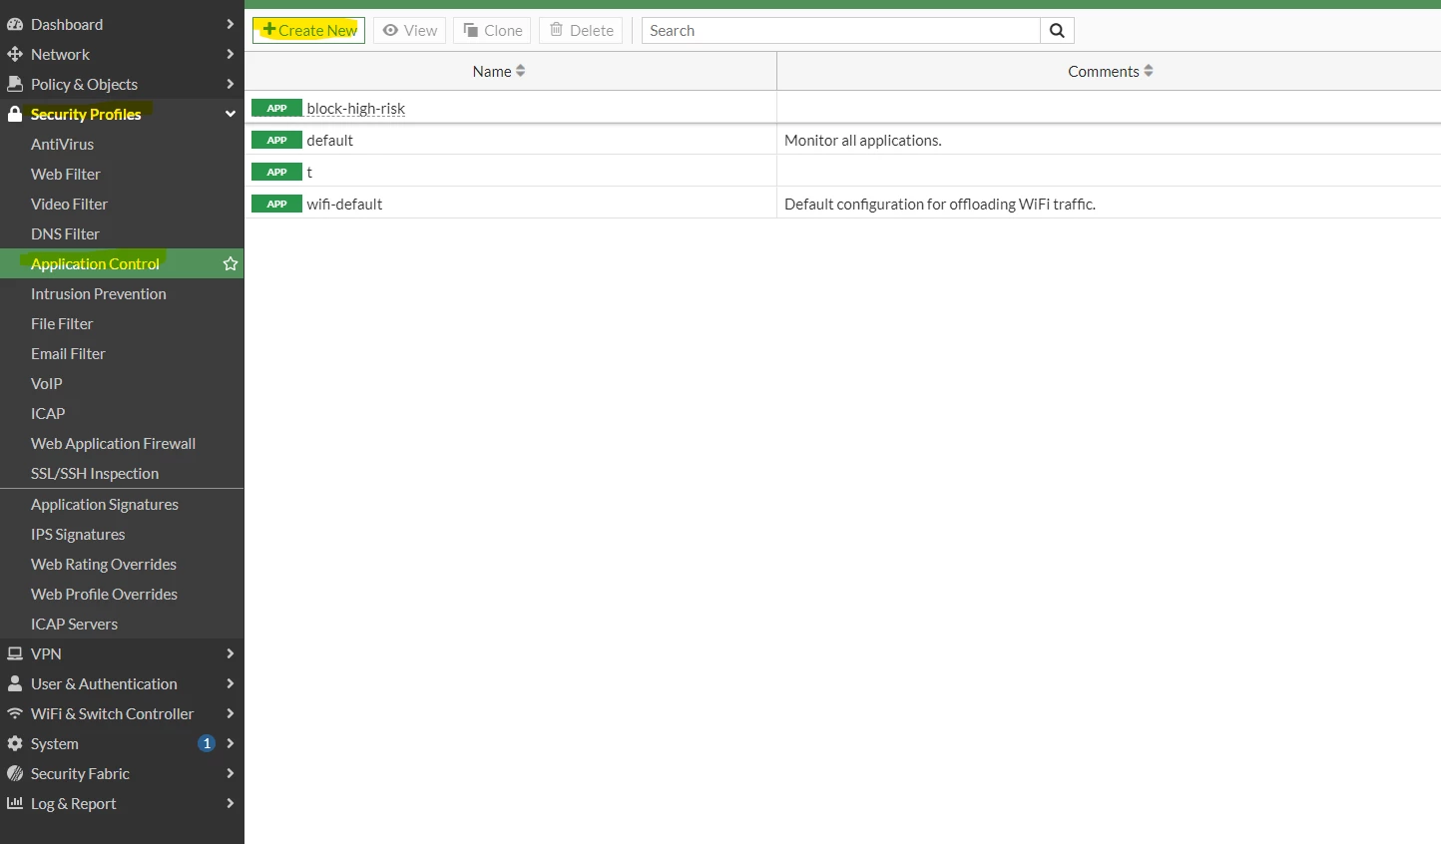Click the APP badge for profile t
This screenshot has height=844, width=1441.
[x=276, y=172]
